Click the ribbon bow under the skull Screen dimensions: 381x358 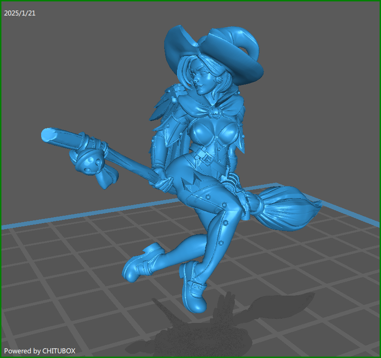107,177
